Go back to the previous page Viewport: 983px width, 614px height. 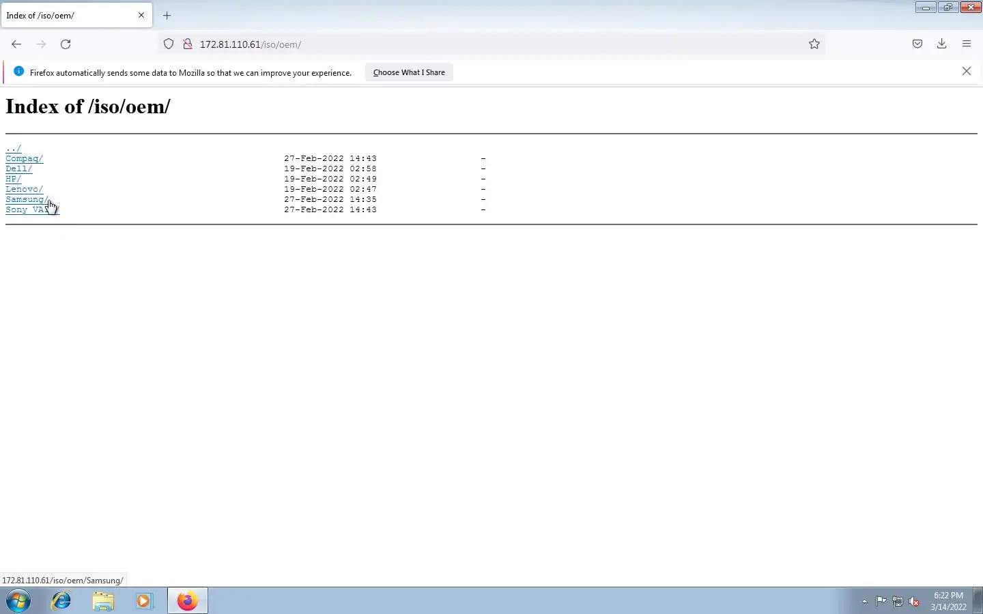click(x=16, y=44)
